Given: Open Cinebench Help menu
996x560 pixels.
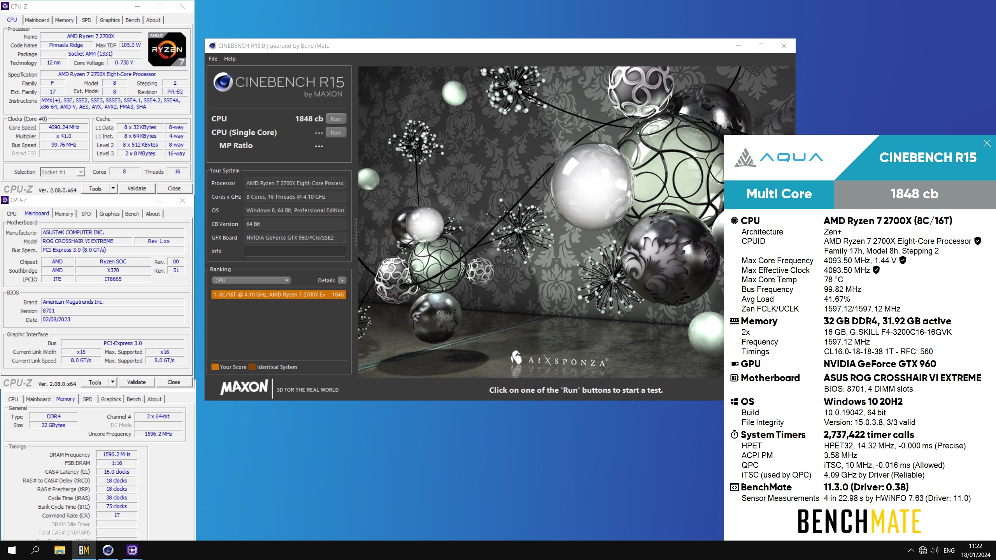Looking at the screenshot, I should click(230, 59).
